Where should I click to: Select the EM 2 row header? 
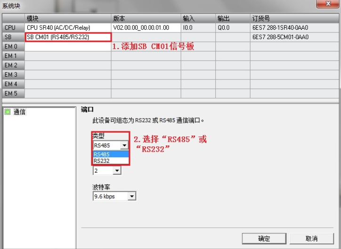[14, 65]
